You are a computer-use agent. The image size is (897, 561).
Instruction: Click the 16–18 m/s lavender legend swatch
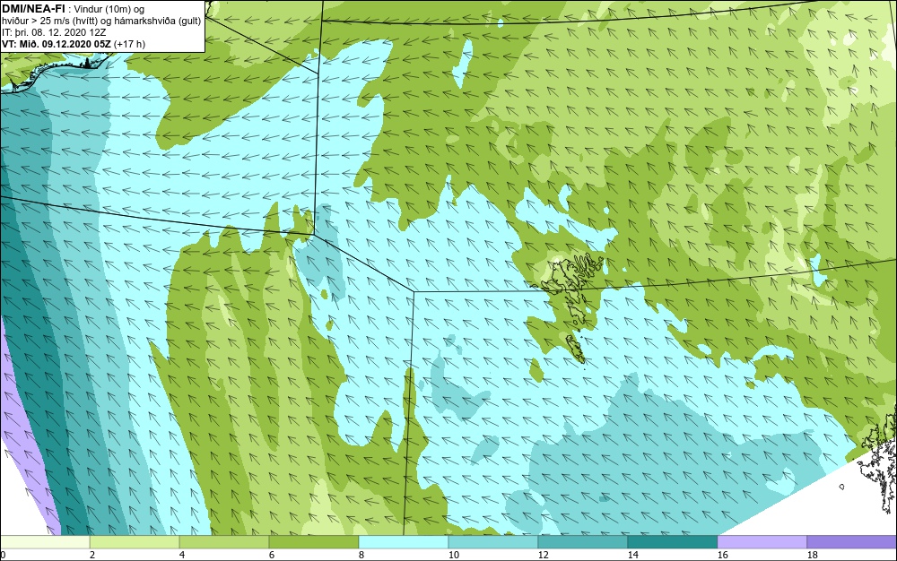pos(762,541)
